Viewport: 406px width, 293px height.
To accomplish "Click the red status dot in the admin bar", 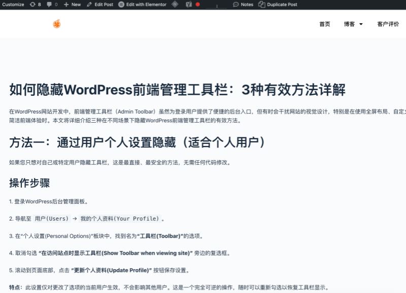I will 197,5.
